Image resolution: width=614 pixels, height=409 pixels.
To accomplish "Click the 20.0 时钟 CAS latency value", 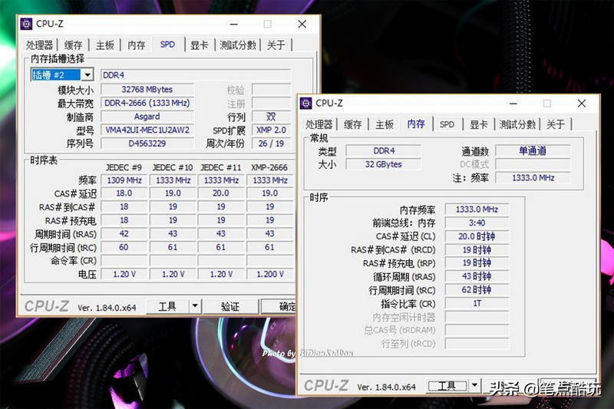I will 477,236.
